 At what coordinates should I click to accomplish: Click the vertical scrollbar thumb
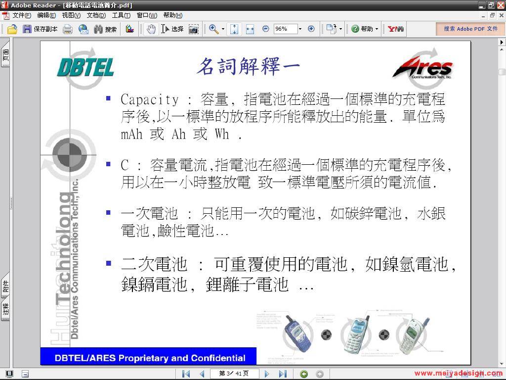point(502,72)
